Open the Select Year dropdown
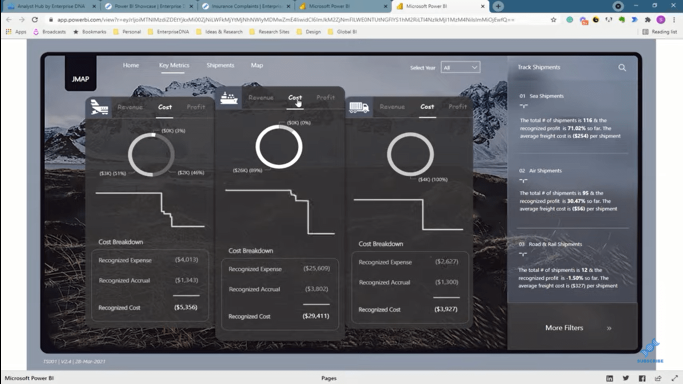Screen dimensions: 683x384 pos(460,67)
